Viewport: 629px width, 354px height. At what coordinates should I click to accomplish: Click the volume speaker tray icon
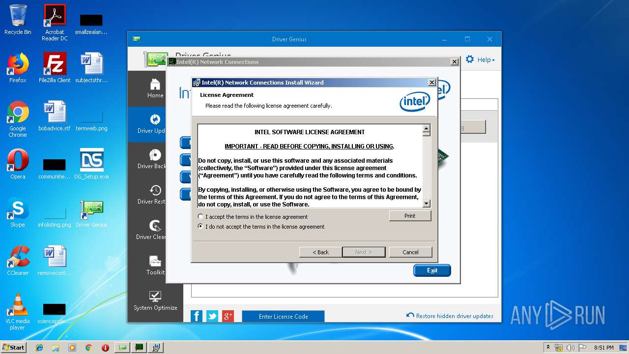(571, 348)
